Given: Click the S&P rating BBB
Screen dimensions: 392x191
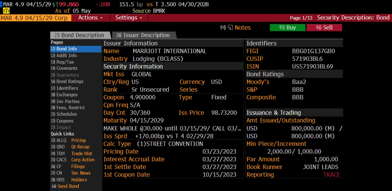Looking at the screenshot, I should pyautogui.click(x=298, y=89).
